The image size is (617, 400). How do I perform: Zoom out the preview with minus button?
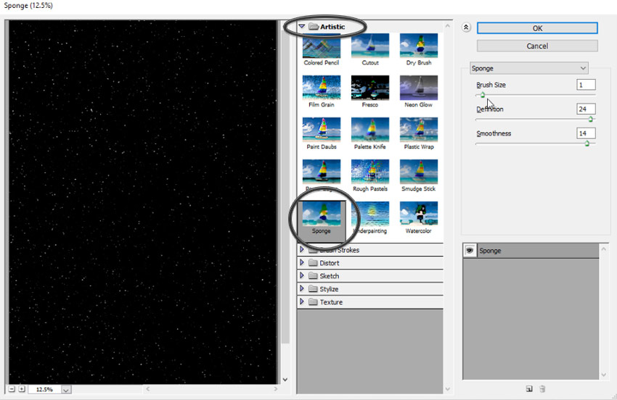click(x=12, y=389)
